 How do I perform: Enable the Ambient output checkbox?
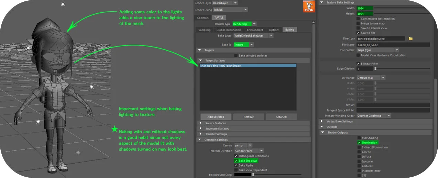pyautogui.click(x=359, y=166)
